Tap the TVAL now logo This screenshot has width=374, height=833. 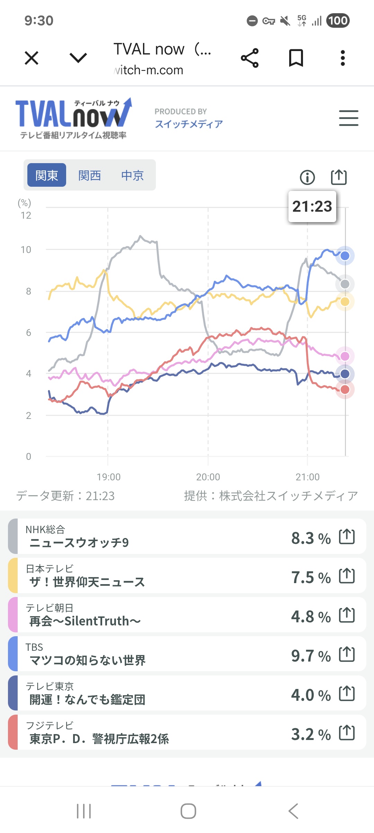point(73,118)
